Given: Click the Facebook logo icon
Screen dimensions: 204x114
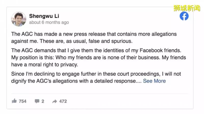Looking at the screenshot, I should click(x=184, y=16).
